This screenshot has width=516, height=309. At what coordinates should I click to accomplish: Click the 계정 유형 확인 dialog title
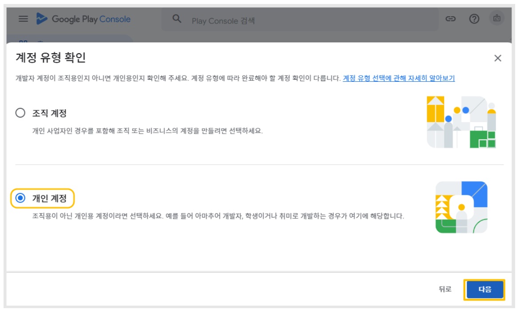pyautogui.click(x=51, y=58)
